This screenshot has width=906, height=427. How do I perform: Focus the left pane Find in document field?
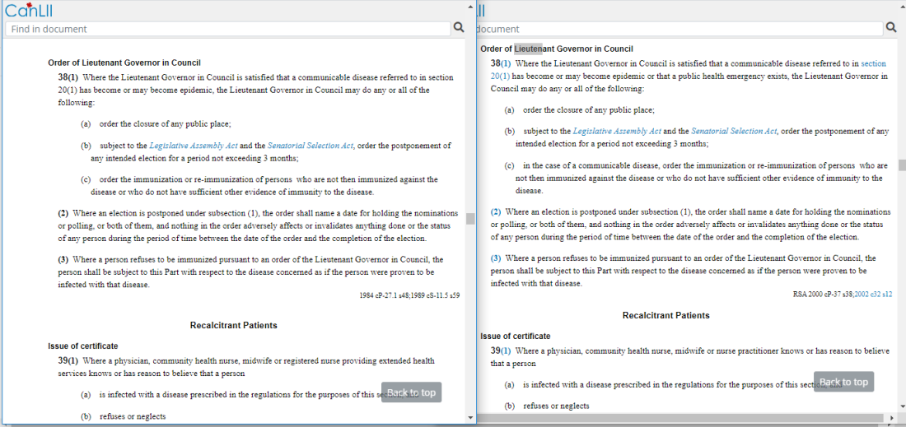click(227, 29)
